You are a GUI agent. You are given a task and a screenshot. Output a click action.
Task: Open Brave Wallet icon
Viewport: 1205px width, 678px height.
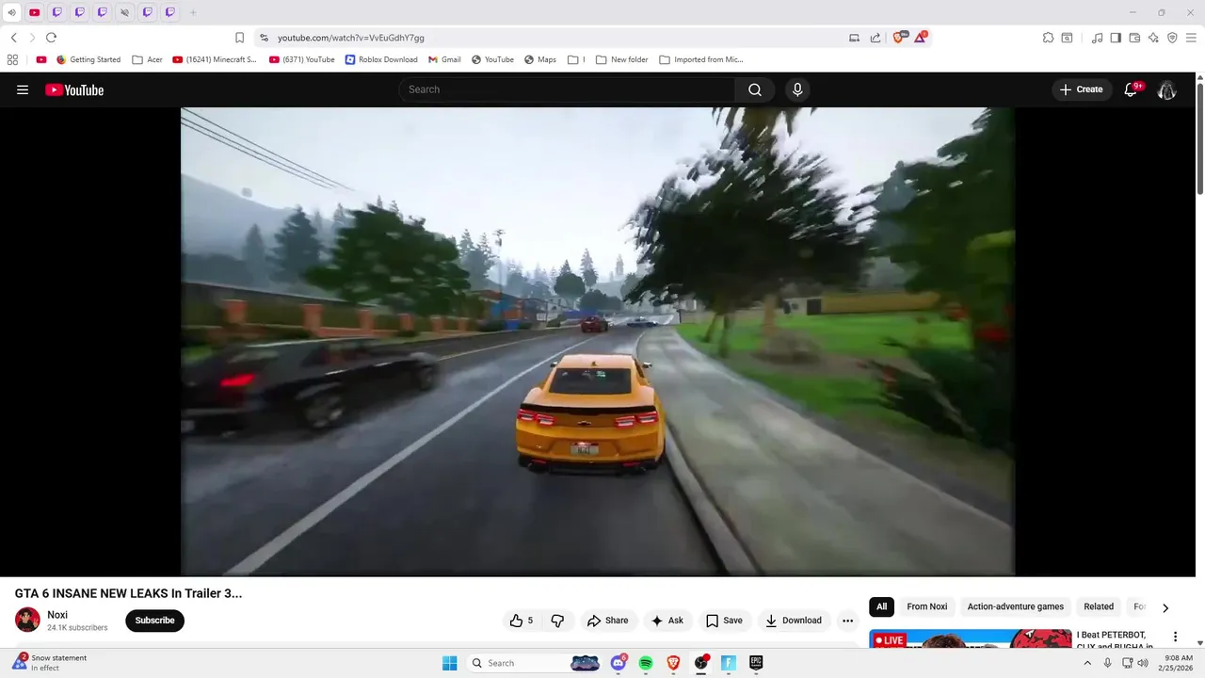(1134, 38)
